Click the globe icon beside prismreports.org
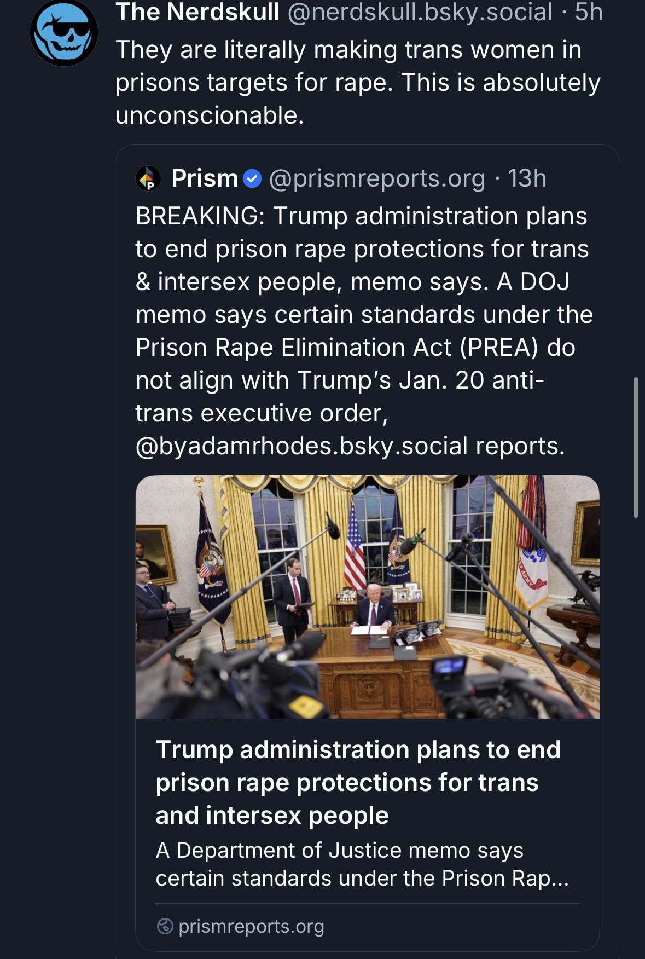Viewport: 645px width, 959px height. click(165, 926)
